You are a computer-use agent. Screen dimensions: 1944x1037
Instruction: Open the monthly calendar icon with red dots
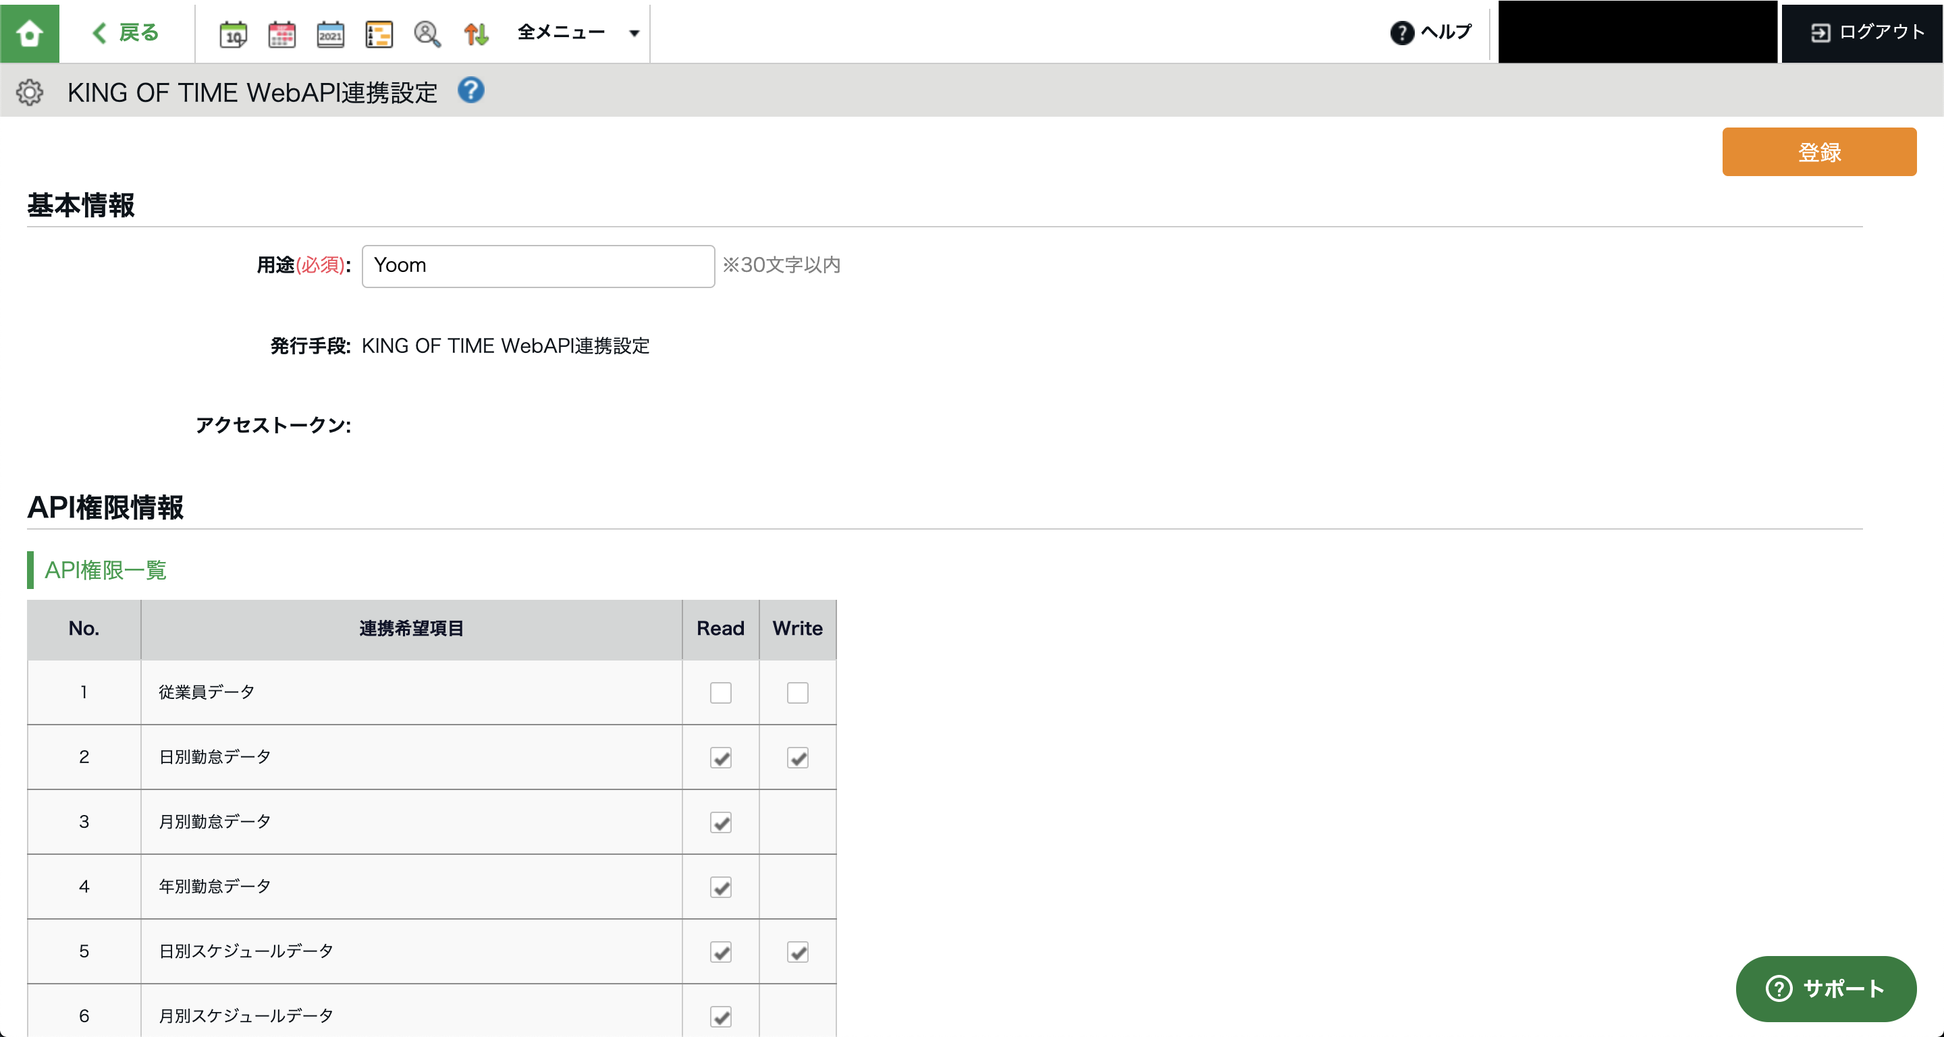coord(281,34)
